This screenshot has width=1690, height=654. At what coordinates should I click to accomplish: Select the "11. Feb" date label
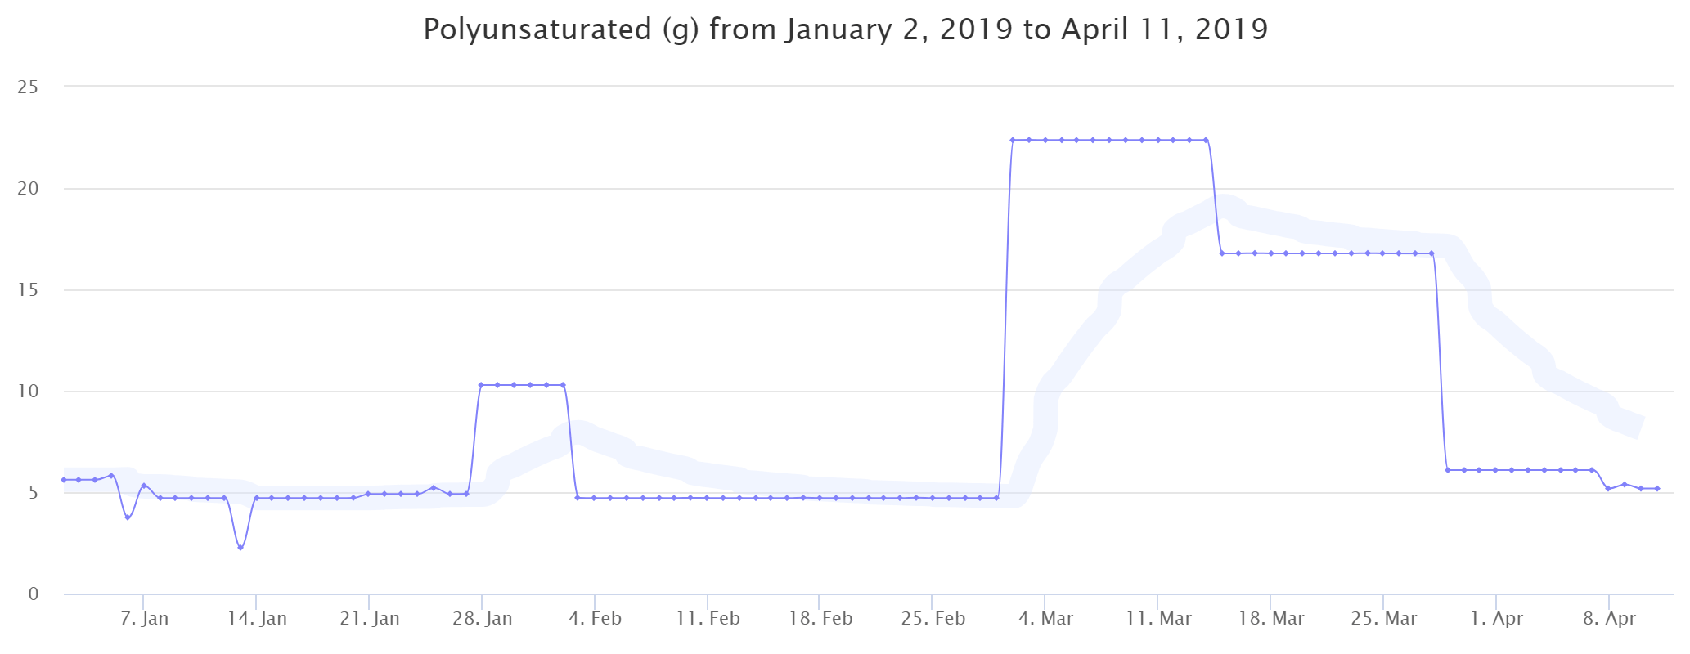pos(708,619)
